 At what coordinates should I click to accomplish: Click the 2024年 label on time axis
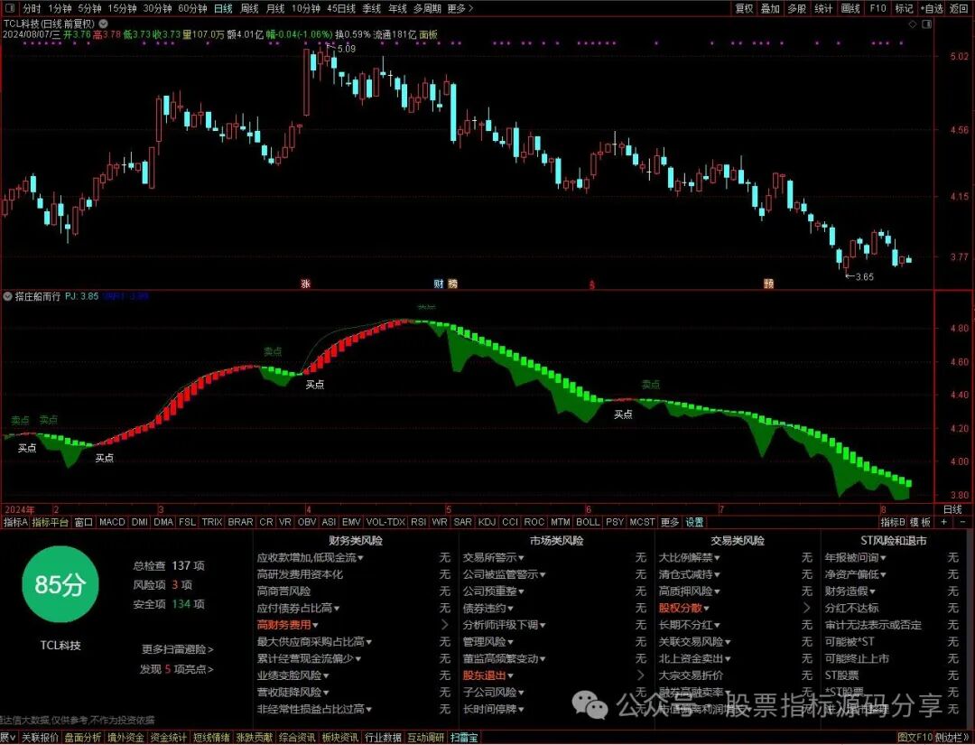tap(20, 509)
